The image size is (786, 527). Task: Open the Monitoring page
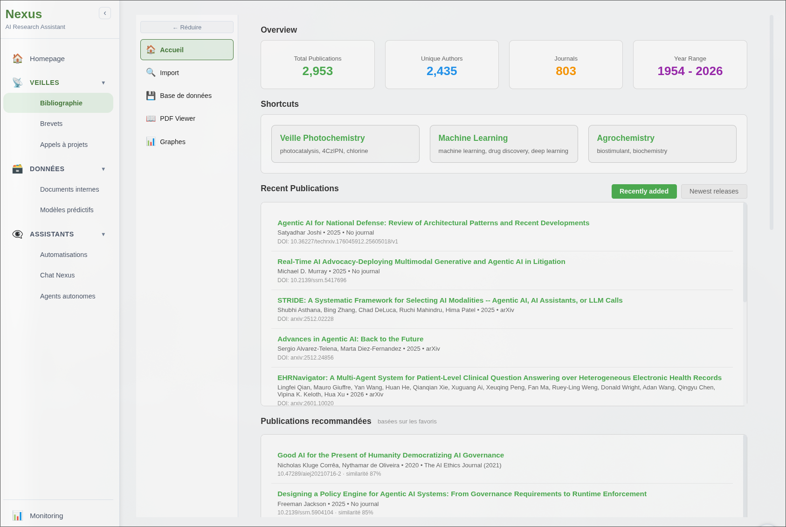(x=58, y=516)
